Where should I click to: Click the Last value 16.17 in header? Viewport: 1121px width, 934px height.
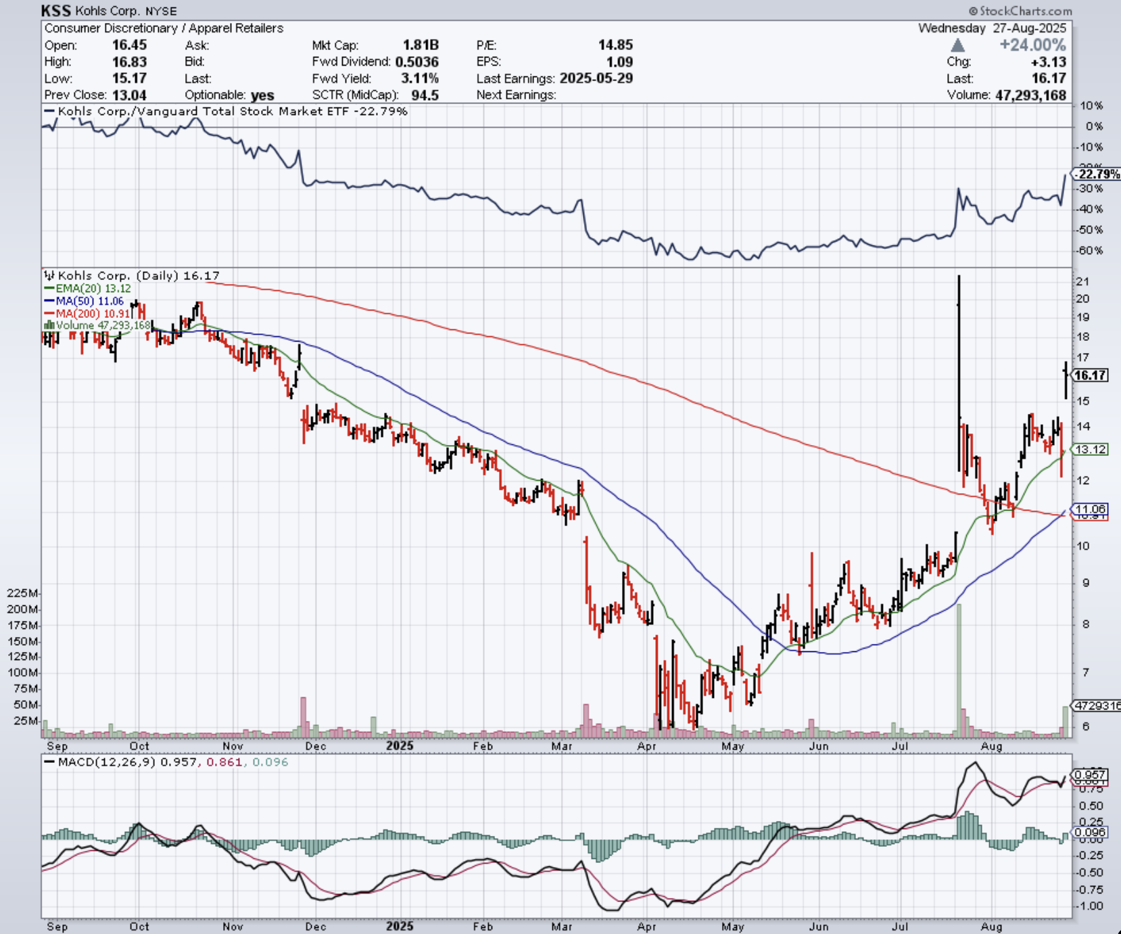(x=1049, y=78)
